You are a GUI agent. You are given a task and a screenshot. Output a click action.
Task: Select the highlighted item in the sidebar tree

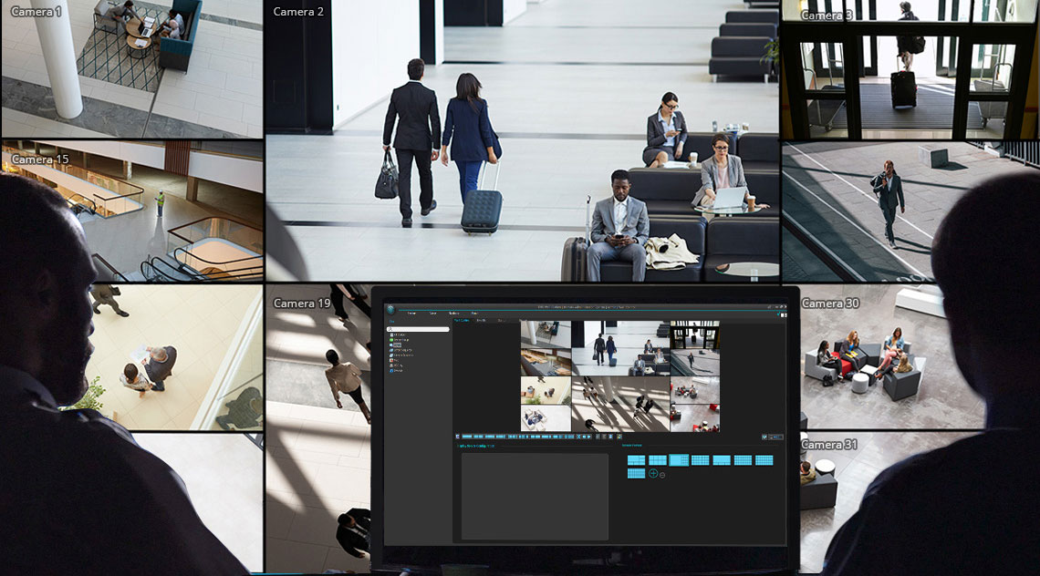[397, 345]
